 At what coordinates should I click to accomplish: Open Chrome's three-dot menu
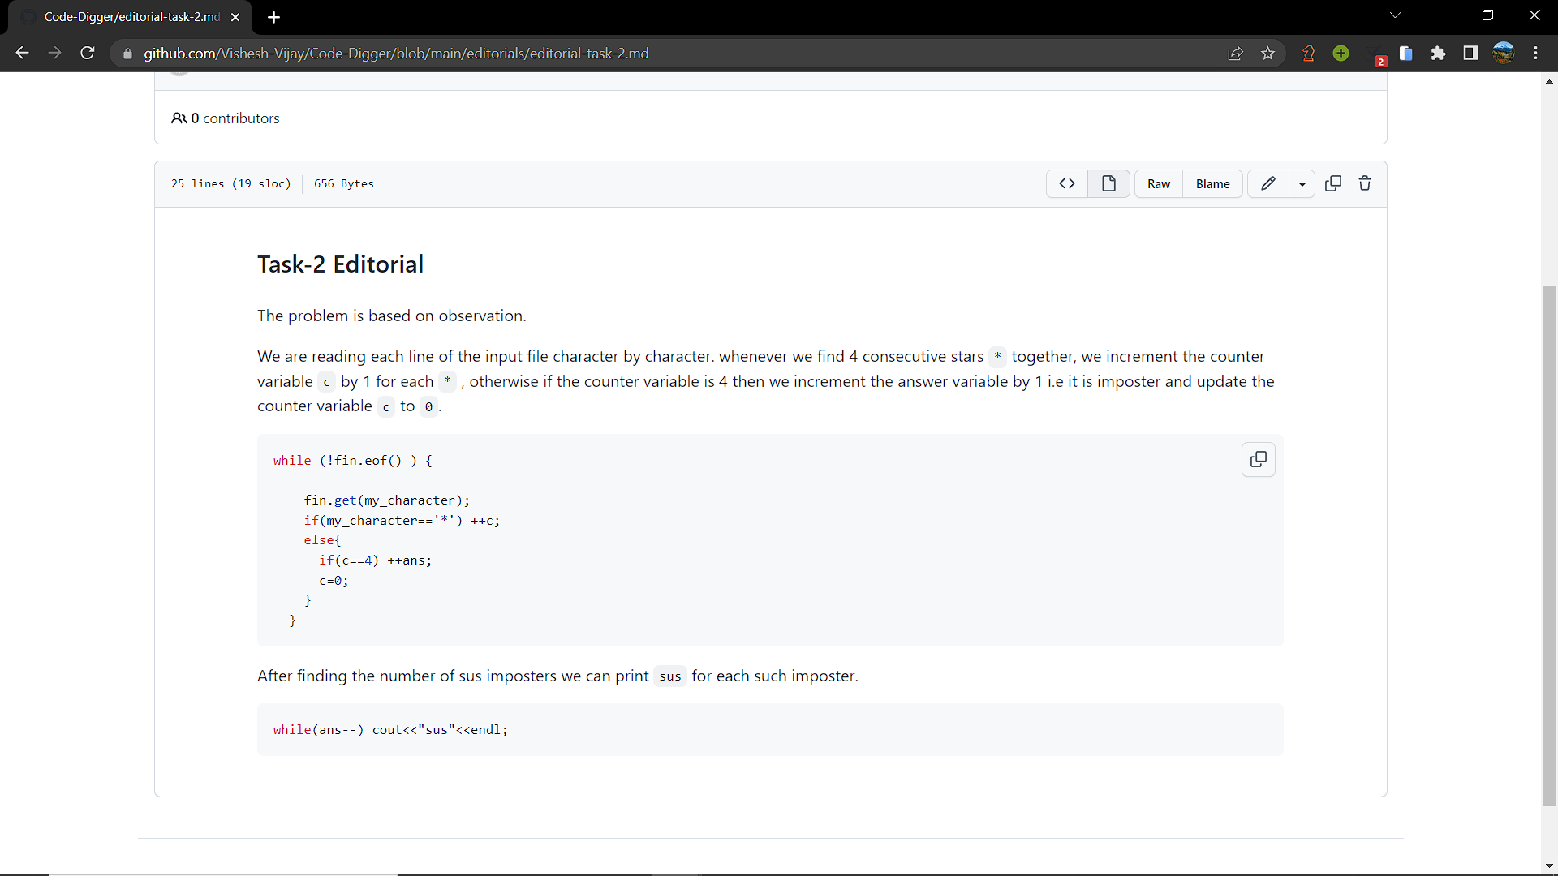coord(1536,54)
